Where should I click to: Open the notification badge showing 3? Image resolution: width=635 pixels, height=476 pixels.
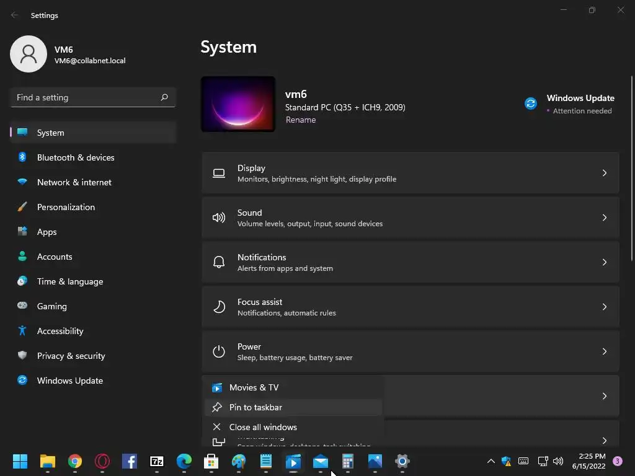pyautogui.click(x=618, y=461)
